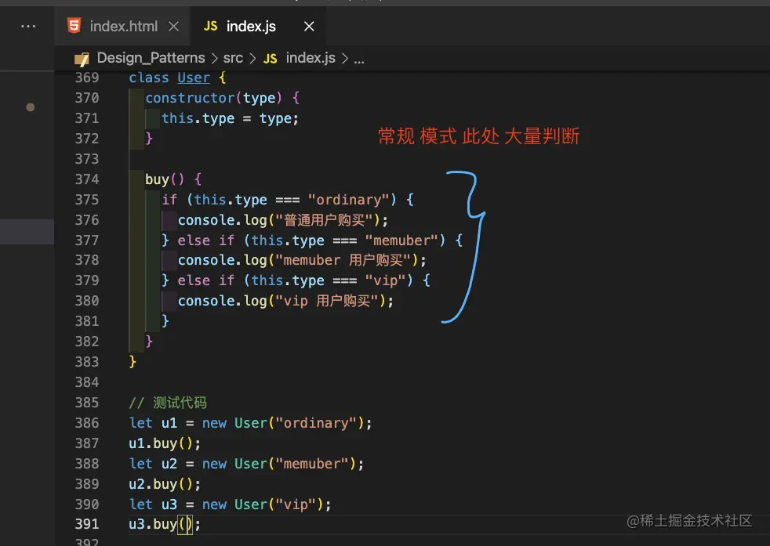Viewport: 770px width, 546px height.
Task: Click the unsaved-changes dot in the sidebar
Action: (x=31, y=107)
